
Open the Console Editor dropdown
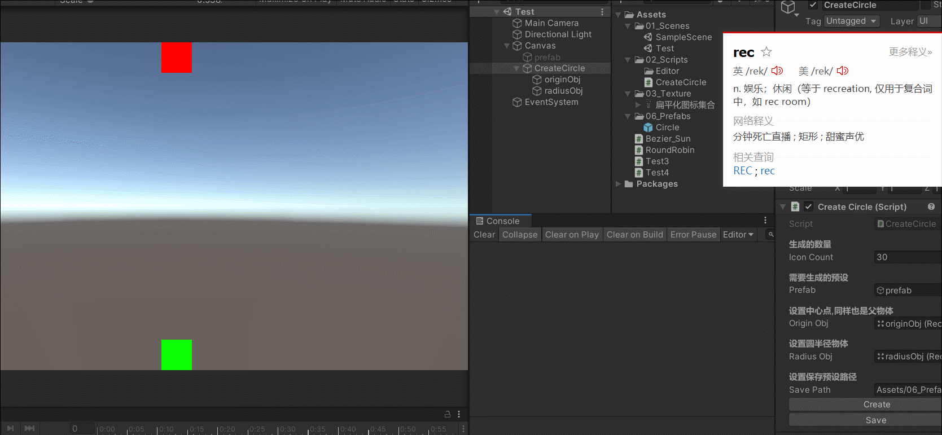[x=738, y=235]
